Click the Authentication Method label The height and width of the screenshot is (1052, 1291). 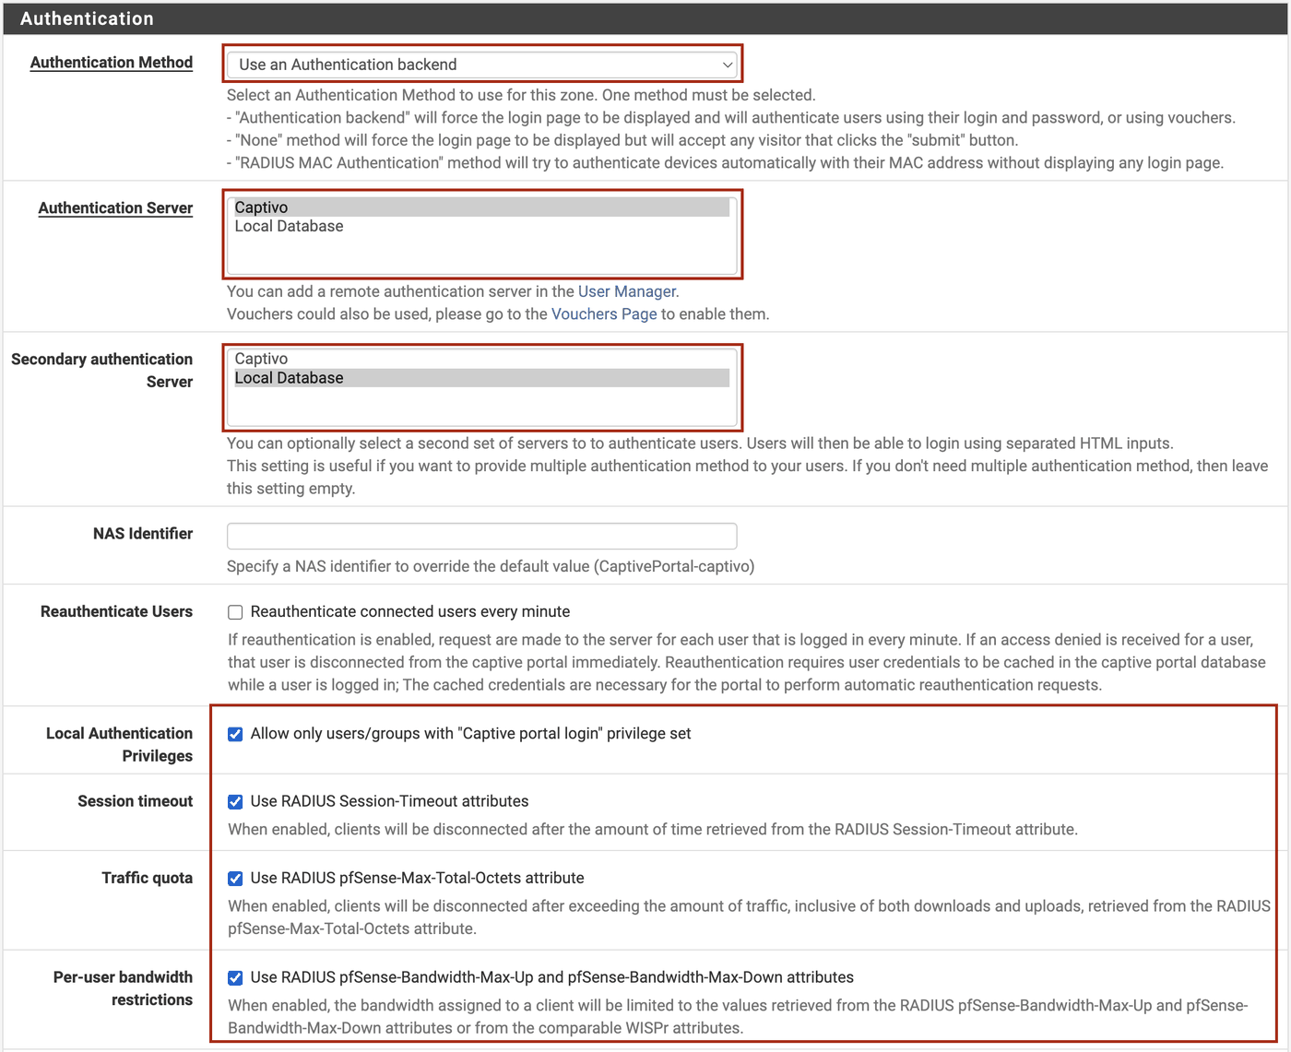[112, 63]
